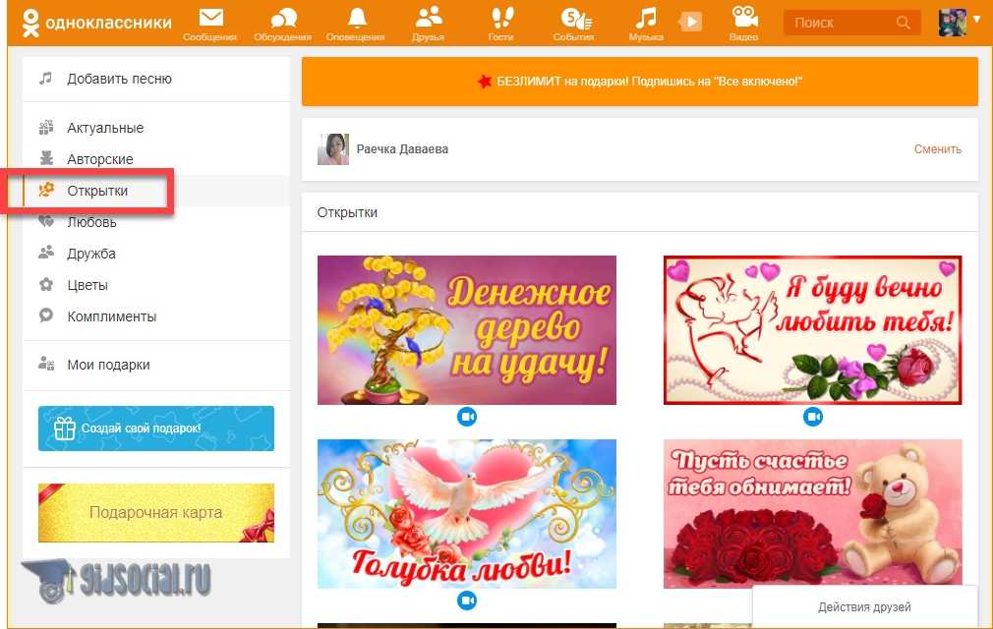Click the Поиск search field
The height and width of the screenshot is (629, 993).
(x=841, y=23)
